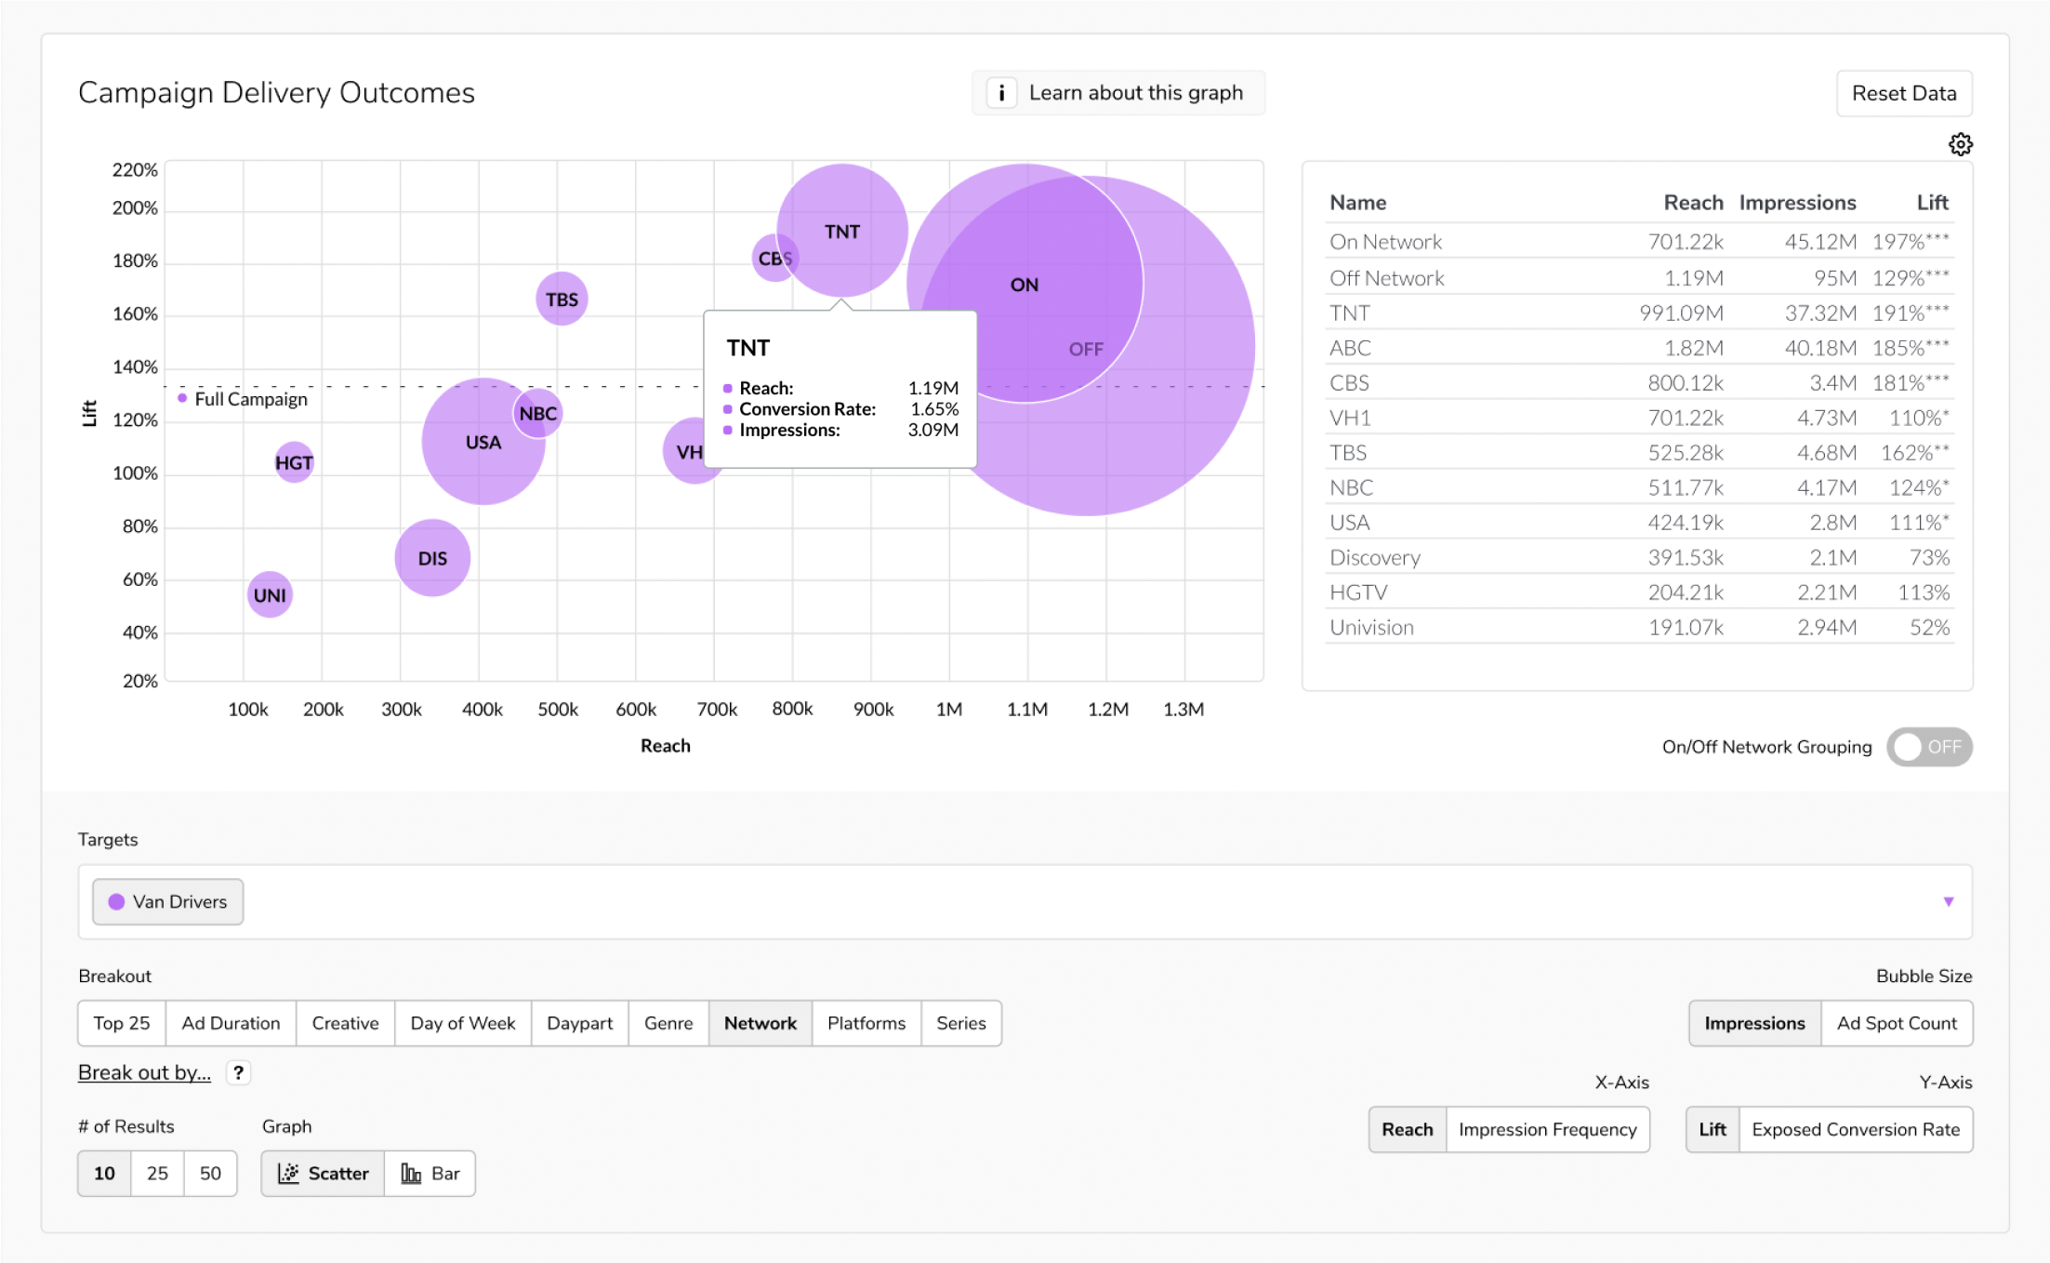Sort table by Reach column header
This screenshot has height=1263, width=2050.
[1693, 202]
